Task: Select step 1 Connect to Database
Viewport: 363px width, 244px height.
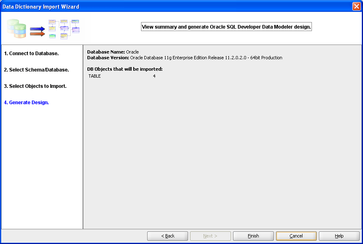Action: (31, 54)
